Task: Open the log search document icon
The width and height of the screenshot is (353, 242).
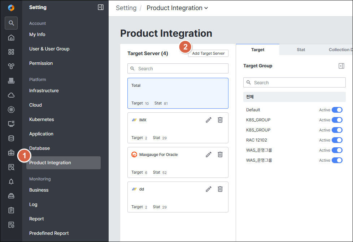Action: (11, 167)
